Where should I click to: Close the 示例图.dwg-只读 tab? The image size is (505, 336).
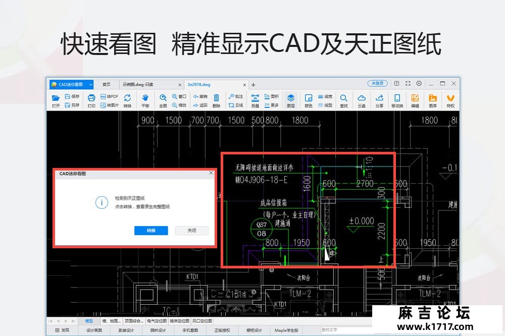pos(180,85)
